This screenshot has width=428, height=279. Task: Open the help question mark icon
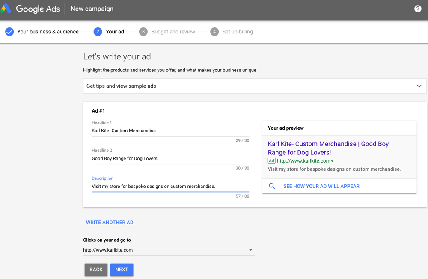[418, 9]
